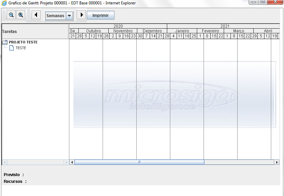
Task: Minimize the Internet Explorer window
Action: 254,2
